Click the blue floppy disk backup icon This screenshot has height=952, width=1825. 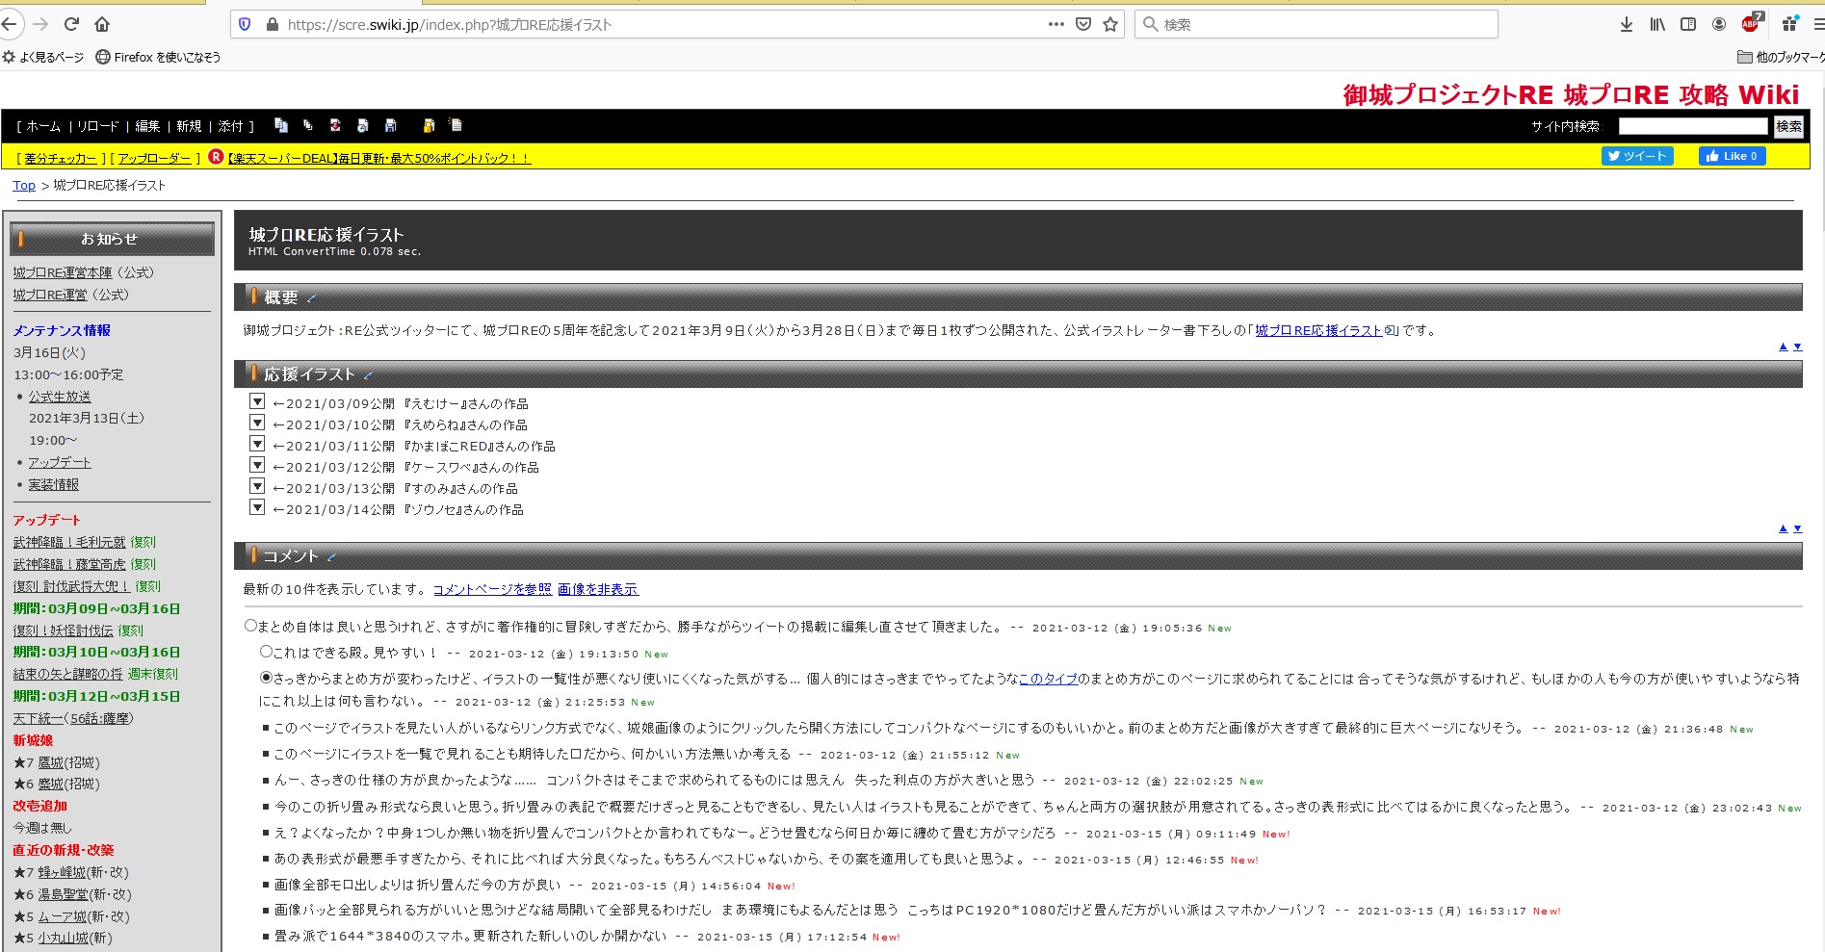pyautogui.click(x=390, y=125)
